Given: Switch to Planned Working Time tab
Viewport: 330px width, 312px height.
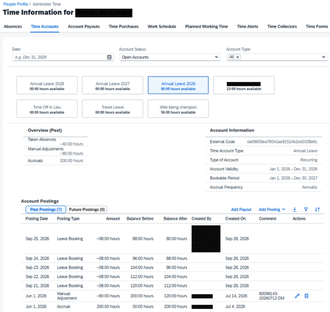Looking at the screenshot, I should [x=207, y=26].
